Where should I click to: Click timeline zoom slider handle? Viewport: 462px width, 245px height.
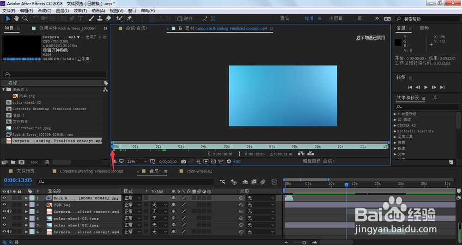point(304,242)
